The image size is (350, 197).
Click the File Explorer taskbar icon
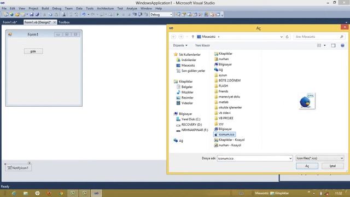point(26,193)
